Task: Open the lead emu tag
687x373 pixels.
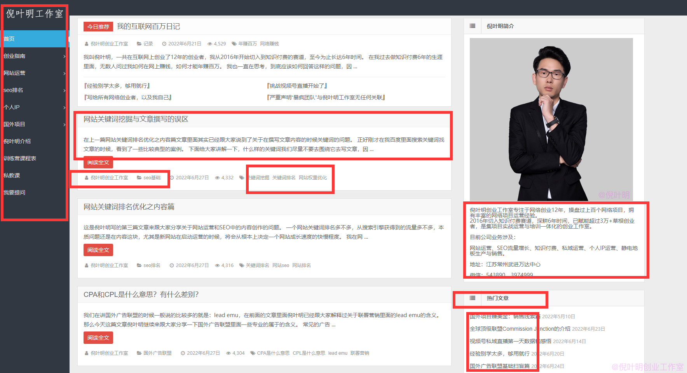Action: pos(338,353)
